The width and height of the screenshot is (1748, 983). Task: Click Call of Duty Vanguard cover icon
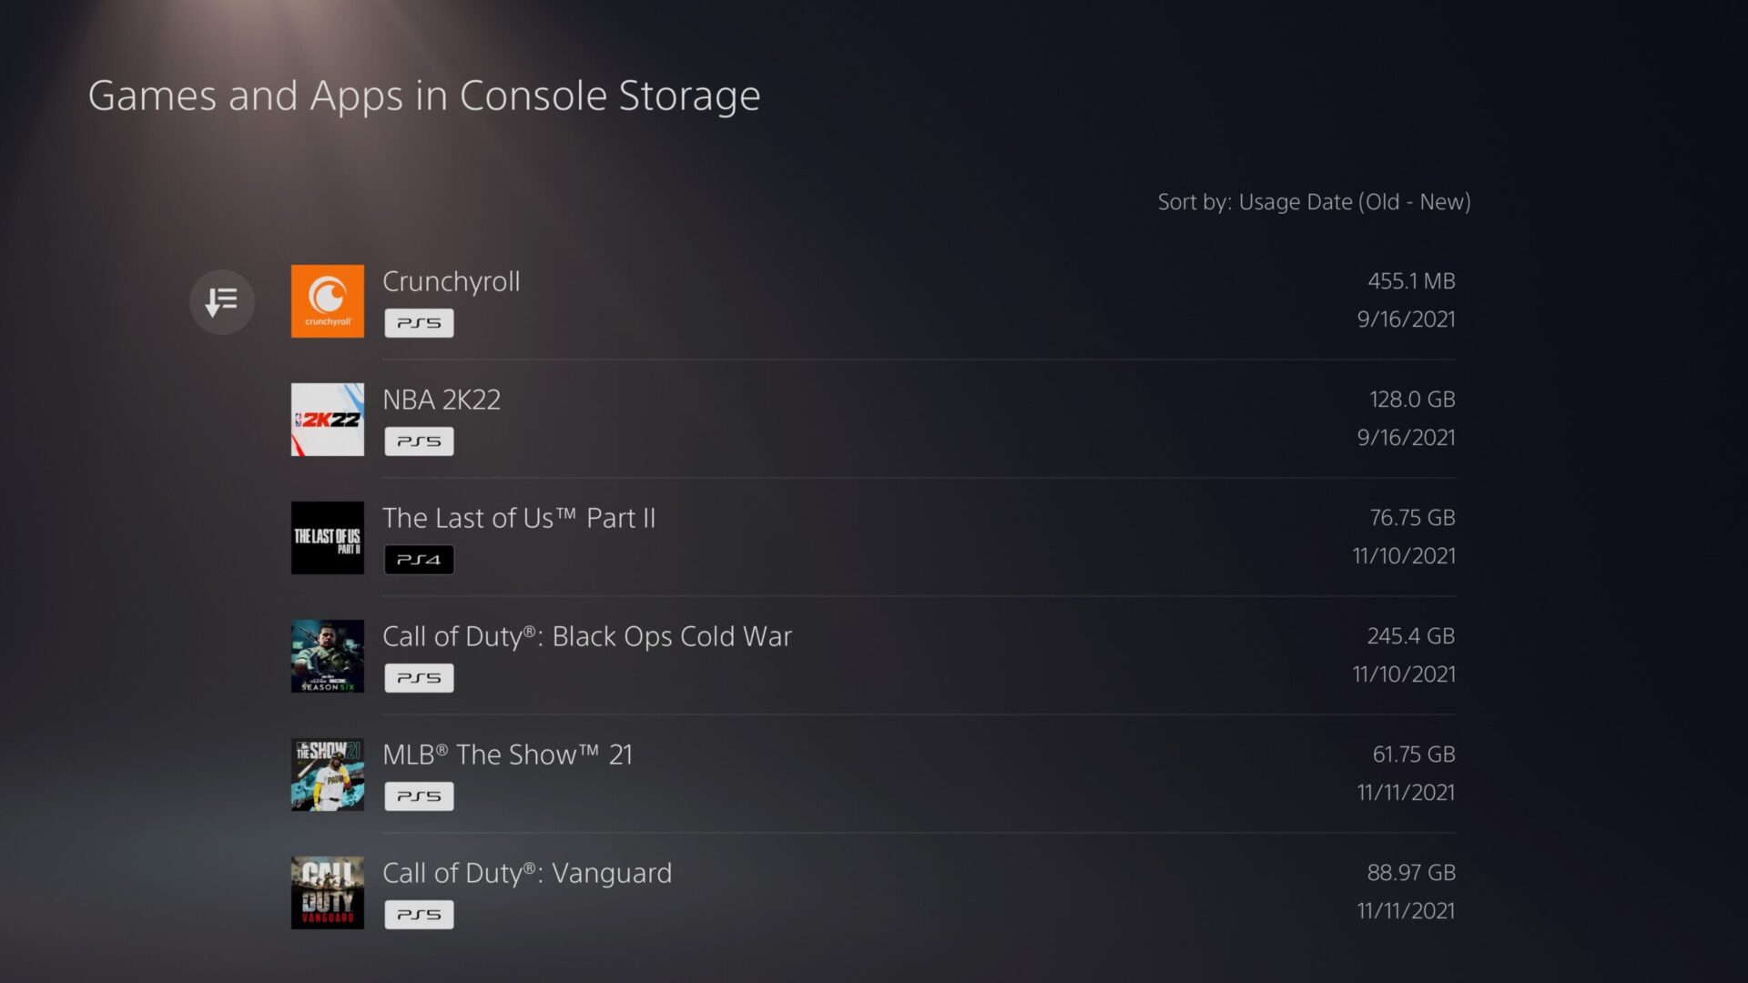[x=327, y=893]
